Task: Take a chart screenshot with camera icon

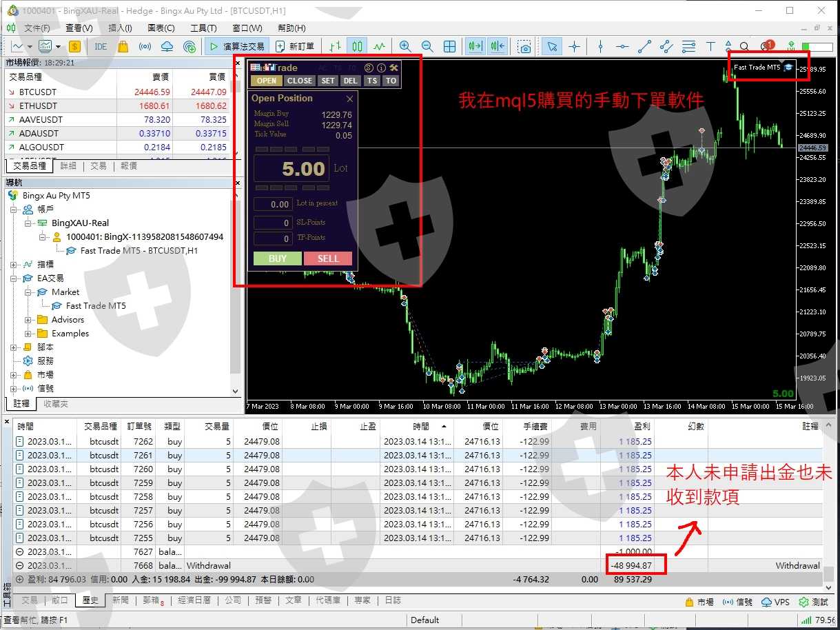Action: [x=525, y=46]
